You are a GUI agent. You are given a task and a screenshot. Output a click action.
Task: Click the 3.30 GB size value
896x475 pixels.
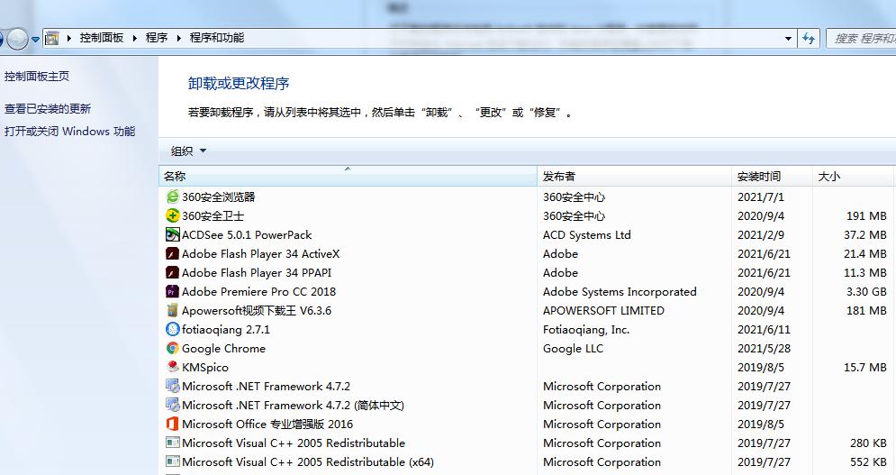[866, 291]
